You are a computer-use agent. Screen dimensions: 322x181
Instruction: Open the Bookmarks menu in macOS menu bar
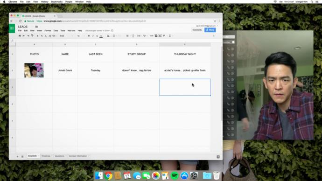56,2
